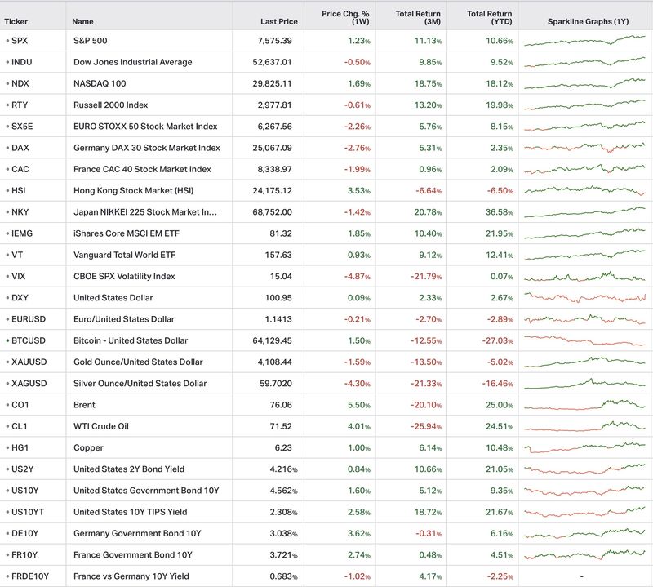Select the Russell 2000 Index name
The width and height of the screenshot is (653, 587).
(x=111, y=105)
